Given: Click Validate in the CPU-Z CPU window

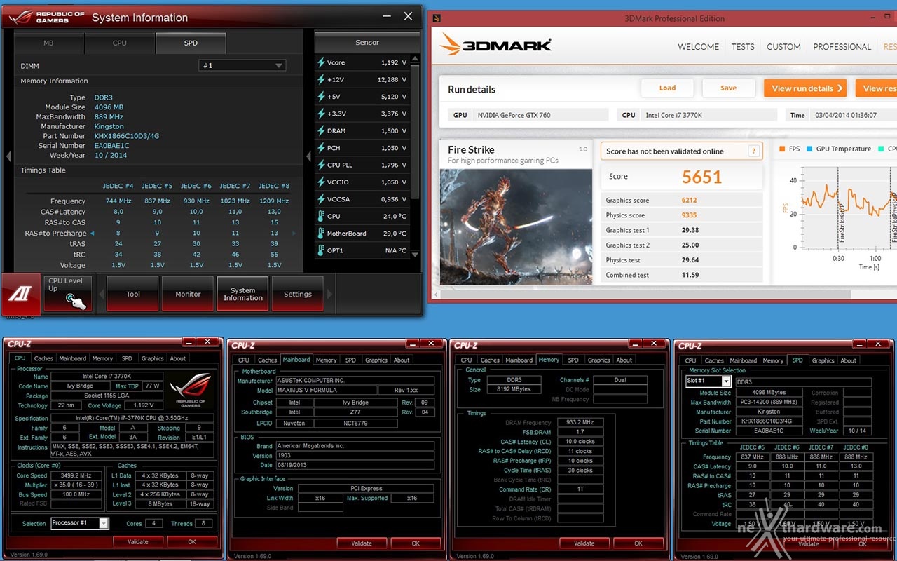Looking at the screenshot, I should click(x=138, y=541).
